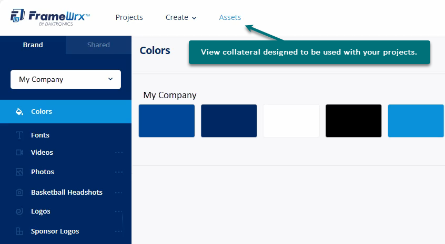Open the Photos more options ellipsis

[119, 172]
